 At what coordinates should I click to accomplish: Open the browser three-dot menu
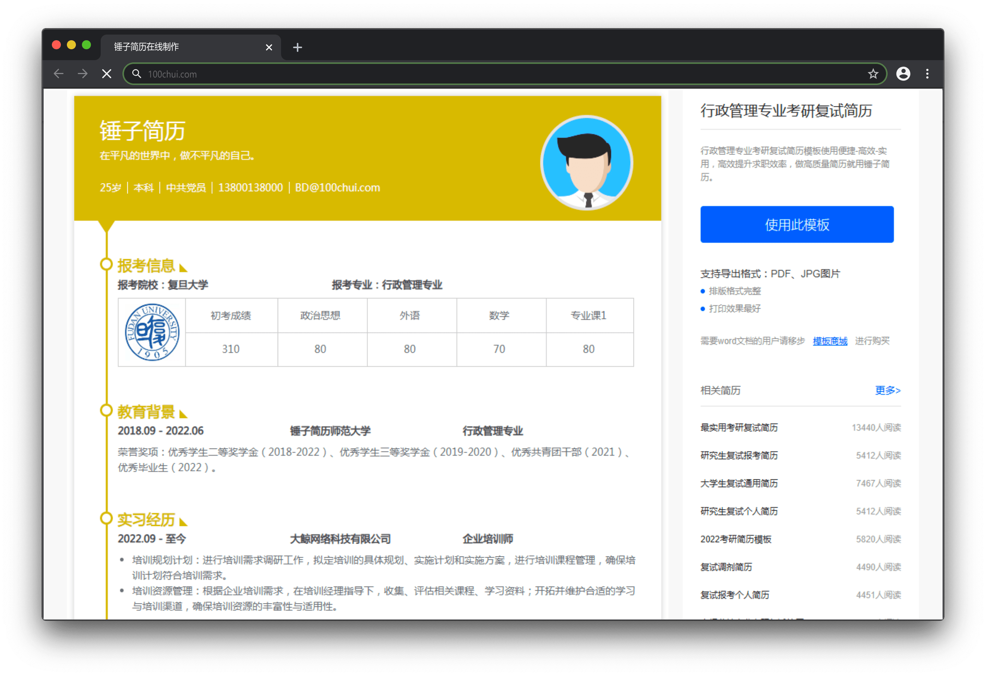point(927,74)
